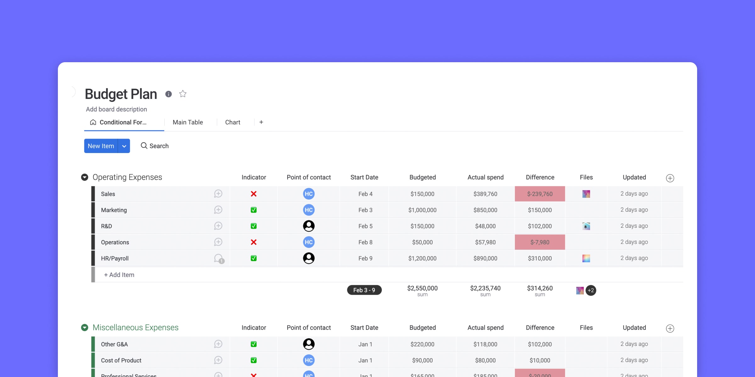Switch to the Chart tab
Viewport: 755px width, 377px height.
pos(232,122)
